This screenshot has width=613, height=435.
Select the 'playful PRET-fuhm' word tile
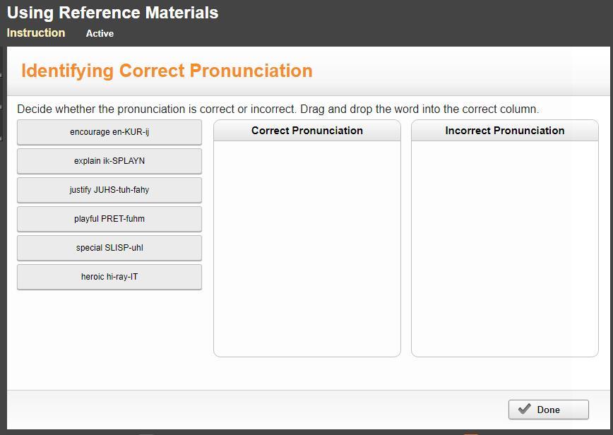109,219
